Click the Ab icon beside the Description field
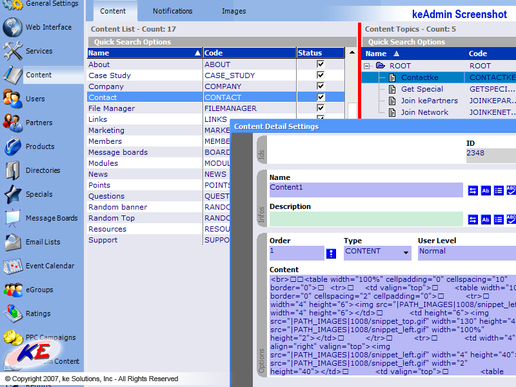Image resolution: width=516 pixels, height=387 pixels. tap(486, 219)
